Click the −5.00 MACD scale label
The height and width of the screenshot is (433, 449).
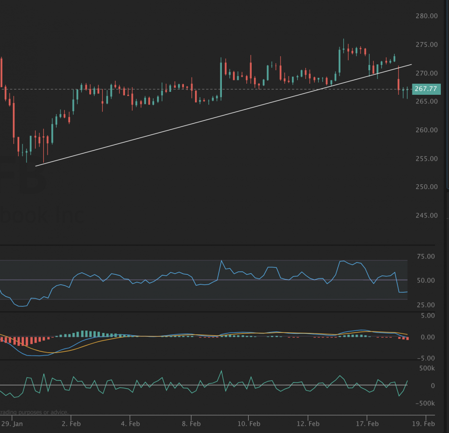click(x=426, y=358)
